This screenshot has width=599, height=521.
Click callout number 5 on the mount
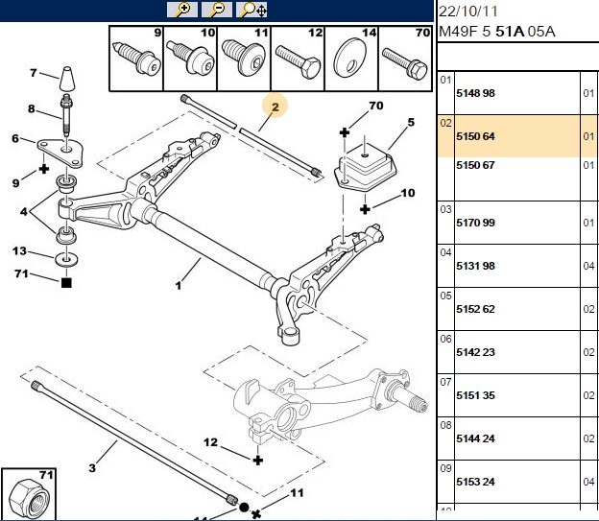[411, 122]
